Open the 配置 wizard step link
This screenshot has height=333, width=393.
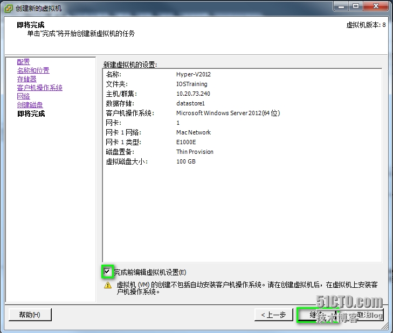click(23, 62)
